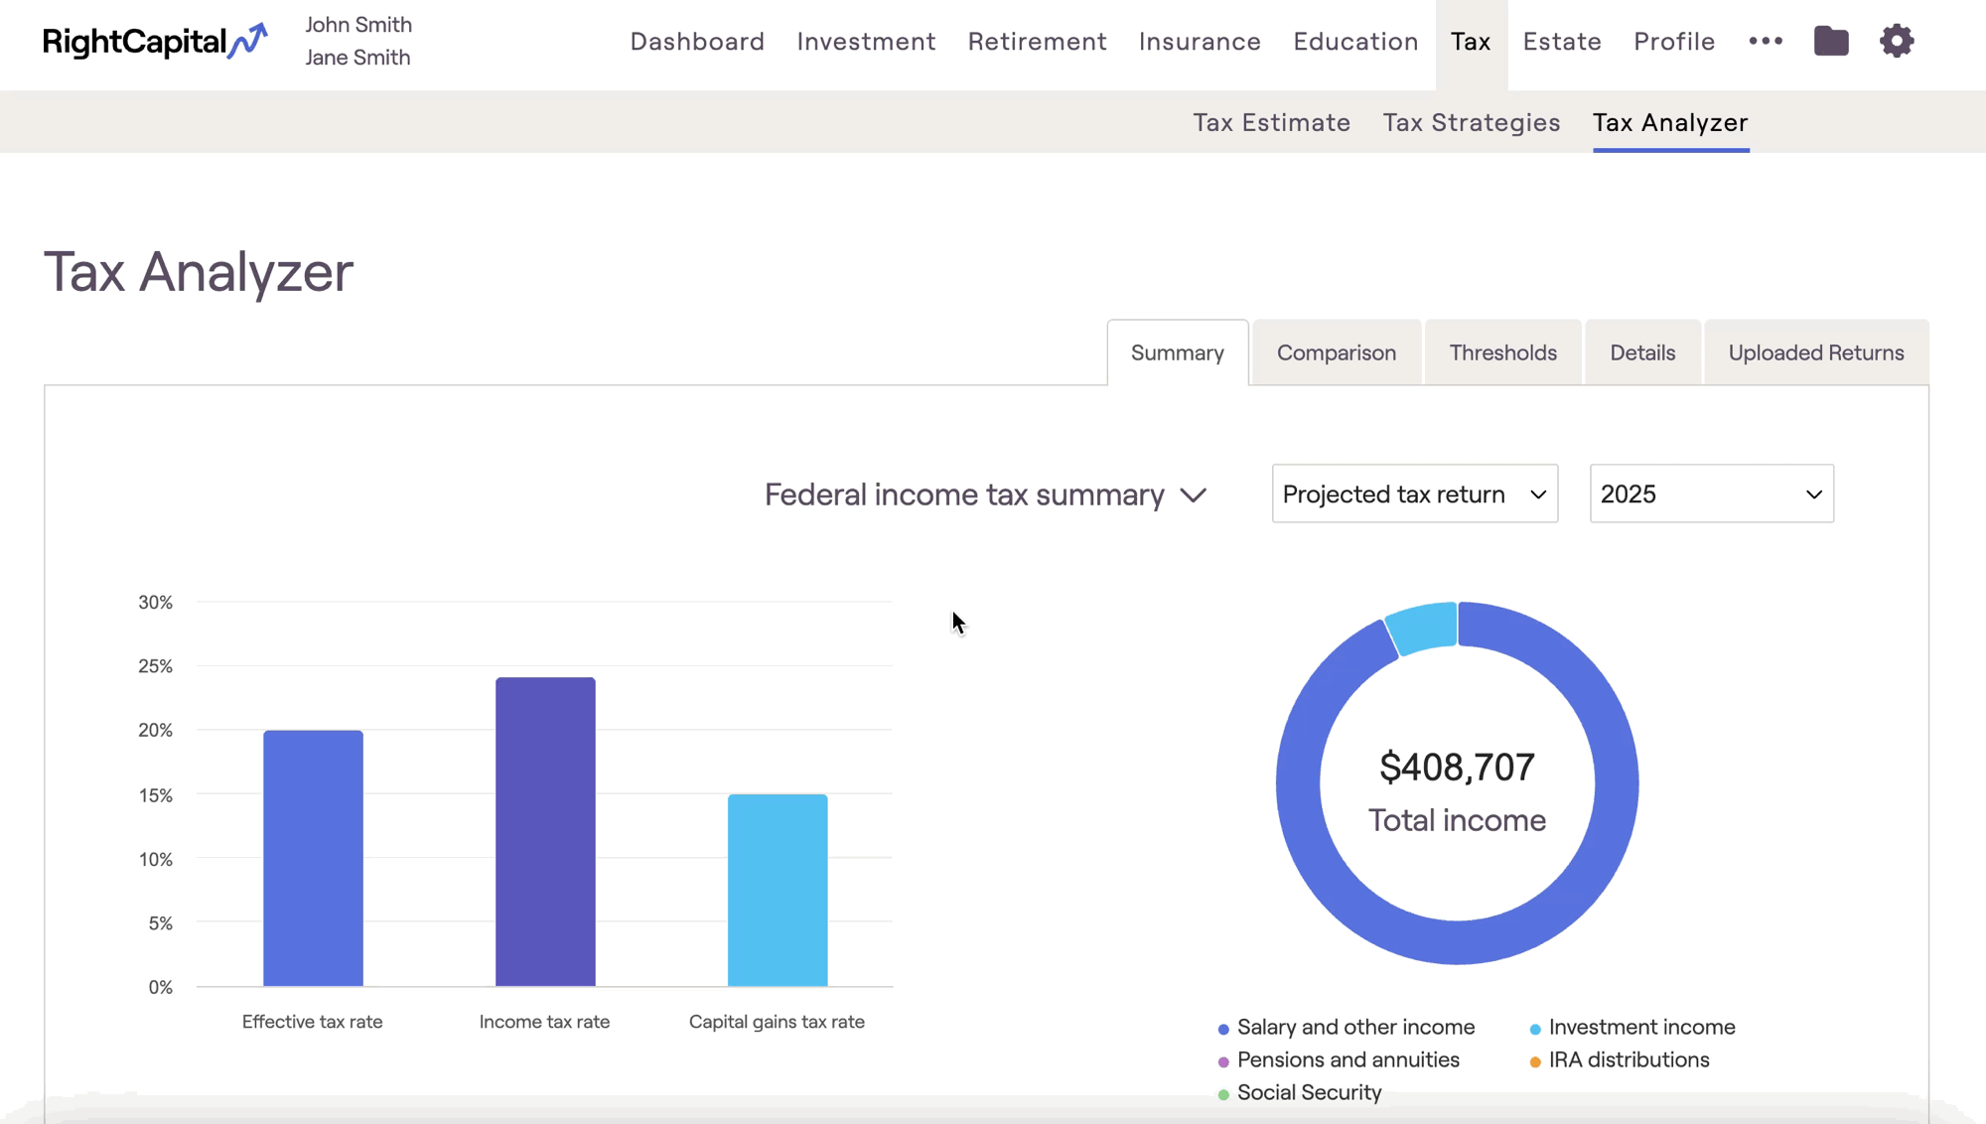Image resolution: width=1986 pixels, height=1124 pixels.
Task: Switch to the Comparison tab
Action: tap(1336, 353)
